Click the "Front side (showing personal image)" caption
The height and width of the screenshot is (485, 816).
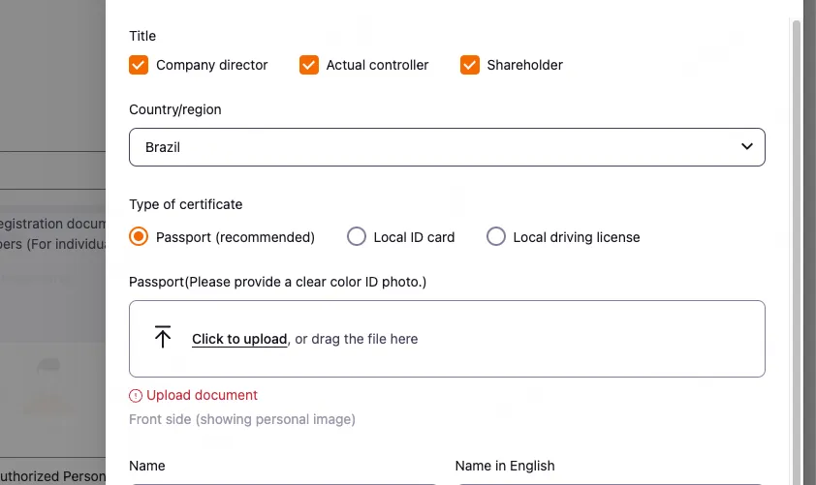point(242,419)
